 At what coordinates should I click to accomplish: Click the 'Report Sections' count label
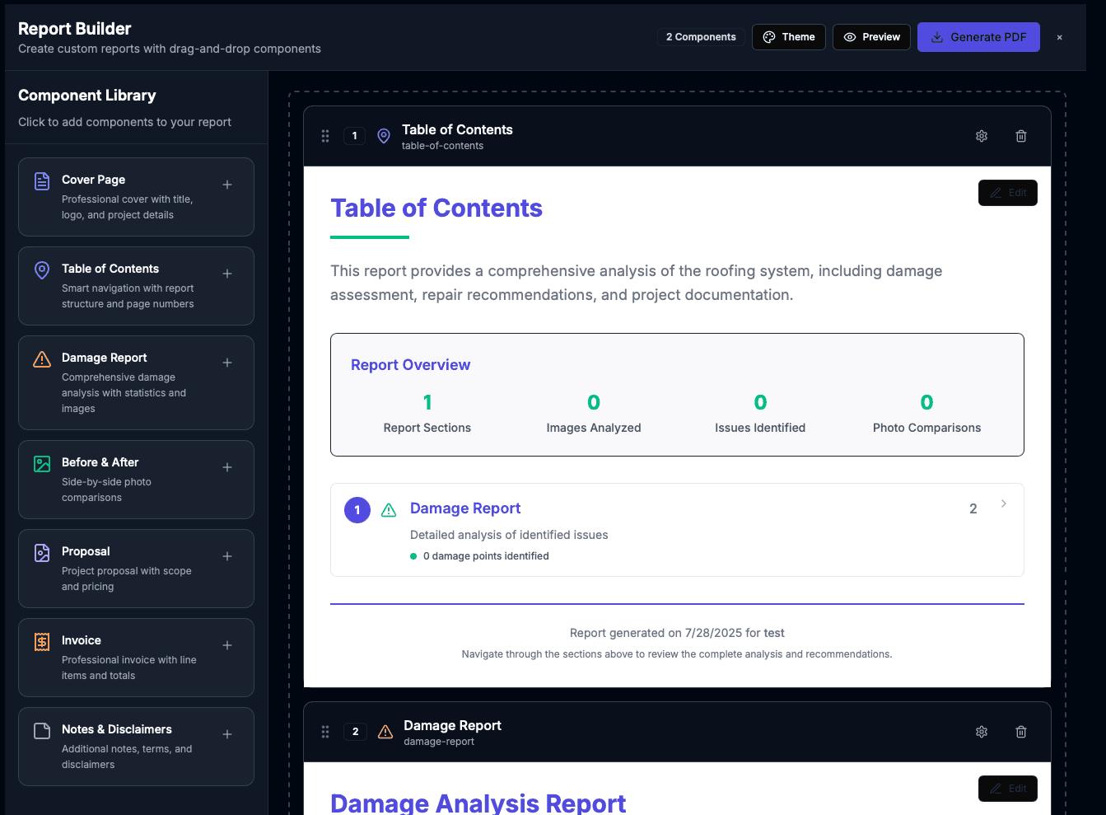point(427,428)
